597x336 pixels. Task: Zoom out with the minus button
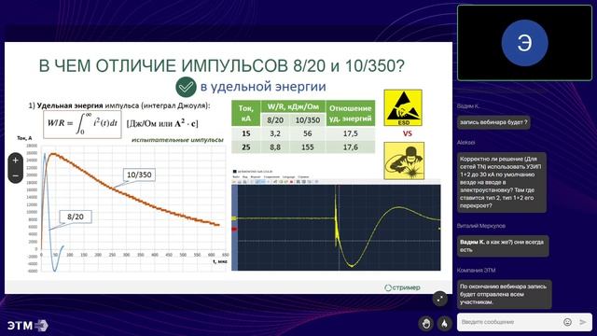click(15, 175)
